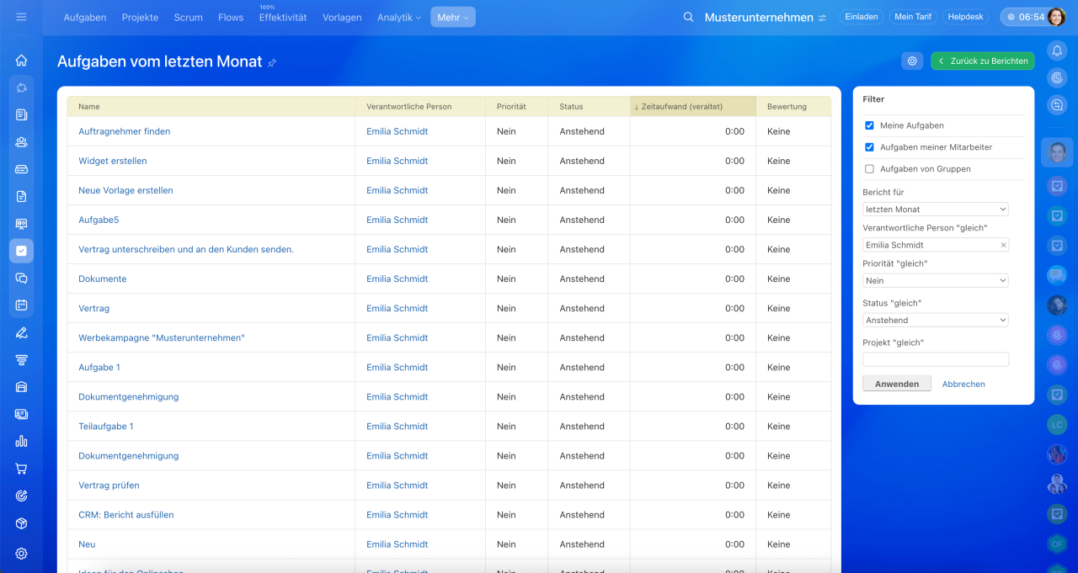The image size is (1078, 573).
Task: Click the report settings gear button
Action: 911,61
